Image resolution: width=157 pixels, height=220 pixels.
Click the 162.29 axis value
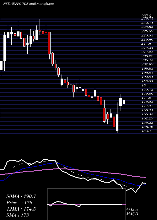point(147,118)
